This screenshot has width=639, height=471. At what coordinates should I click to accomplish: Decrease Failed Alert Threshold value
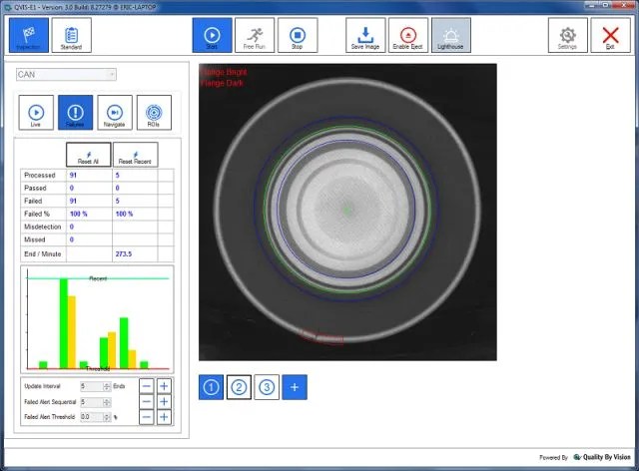[147, 417]
